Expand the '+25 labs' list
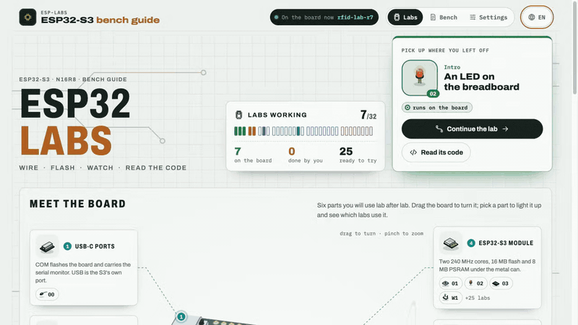This screenshot has width=578, height=325. coord(478,298)
